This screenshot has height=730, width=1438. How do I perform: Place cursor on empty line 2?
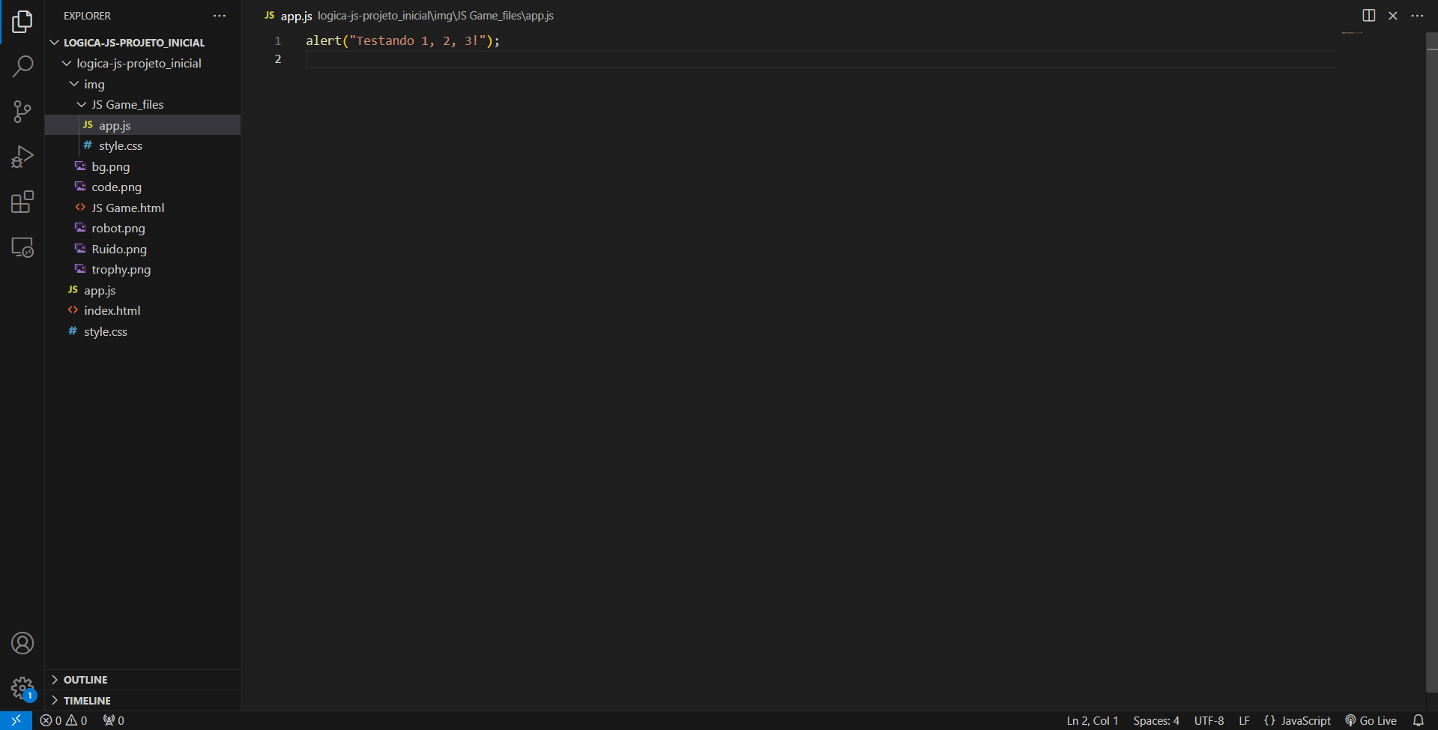[821, 59]
